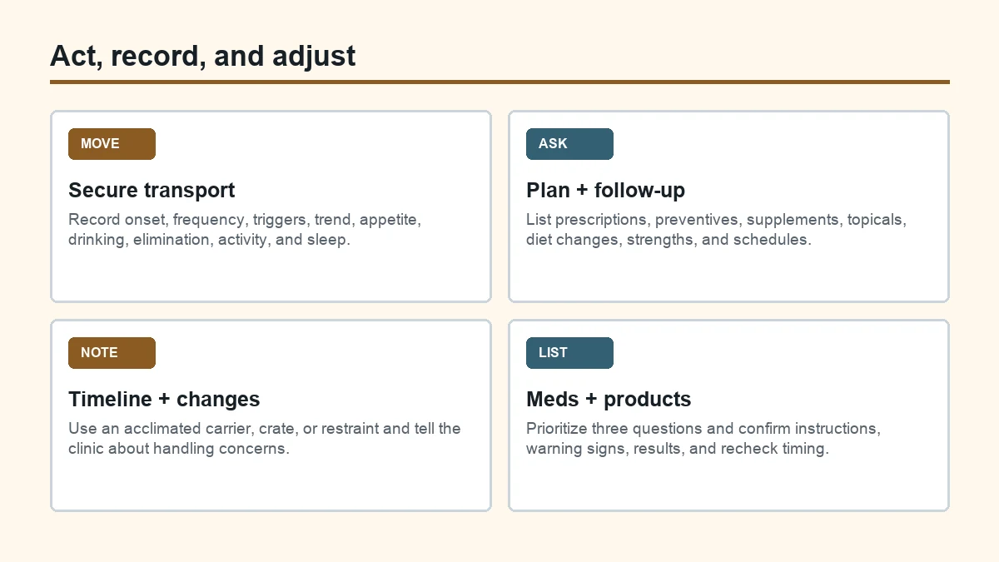
Task: Click empty area inside Secure transport card
Action: 271,276
